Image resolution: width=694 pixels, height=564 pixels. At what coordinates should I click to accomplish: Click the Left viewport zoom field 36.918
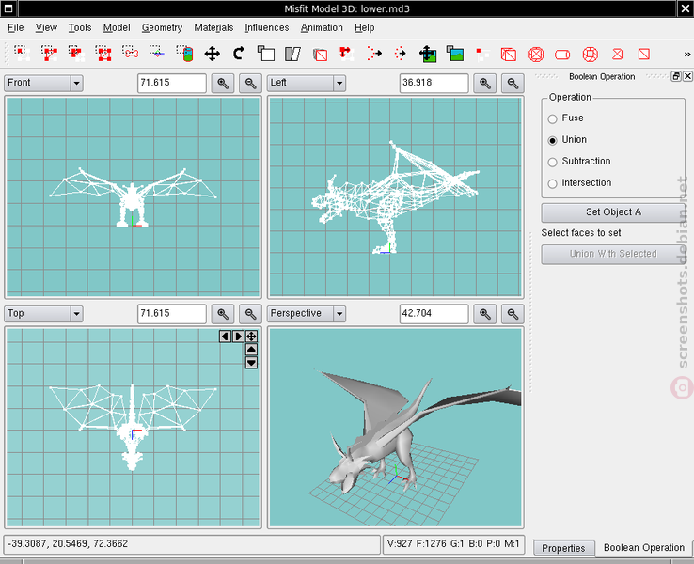(x=434, y=83)
